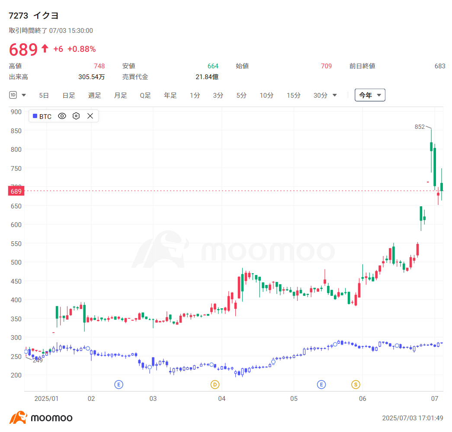Screen dimensions: 452x432
Task: Open the 30分 interval dropdown arrow
Action: point(334,95)
